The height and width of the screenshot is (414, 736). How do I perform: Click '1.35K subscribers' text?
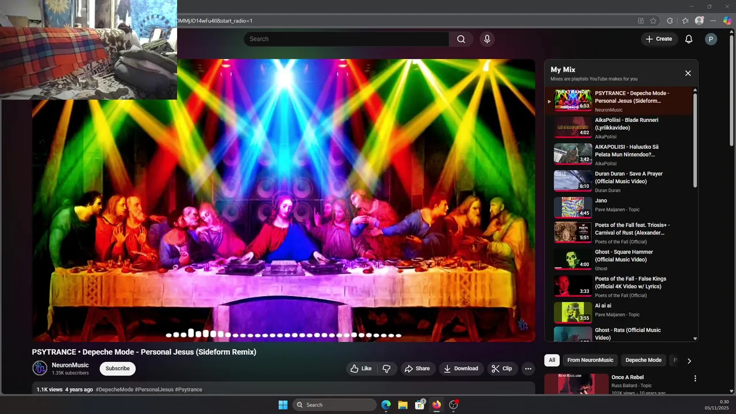[x=70, y=373]
